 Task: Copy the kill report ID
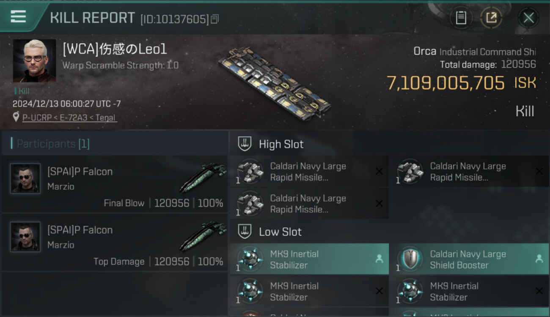pyautogui.click(x=215, y=19)
